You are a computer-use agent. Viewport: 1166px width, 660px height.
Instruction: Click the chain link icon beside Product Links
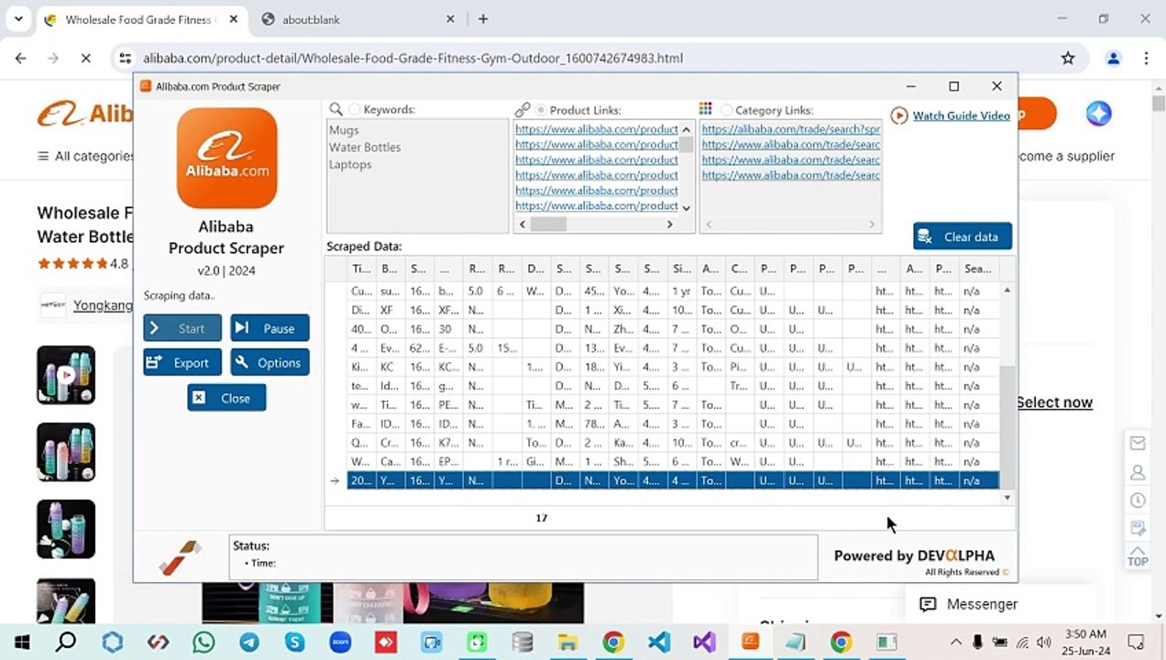click(x=522, y=109)
